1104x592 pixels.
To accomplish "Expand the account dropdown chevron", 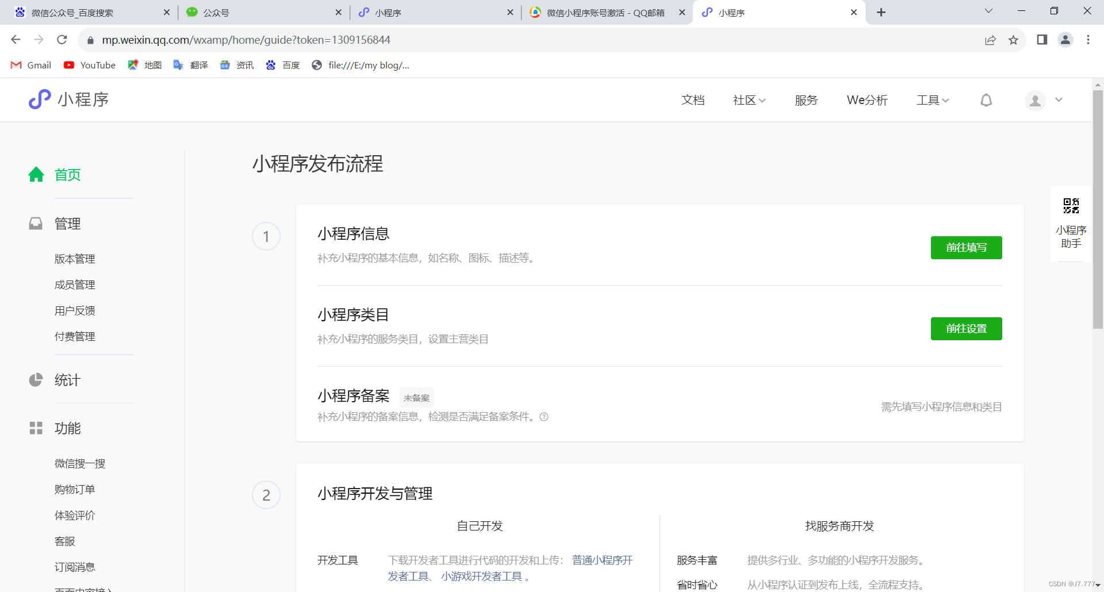I will (1059, 100).
